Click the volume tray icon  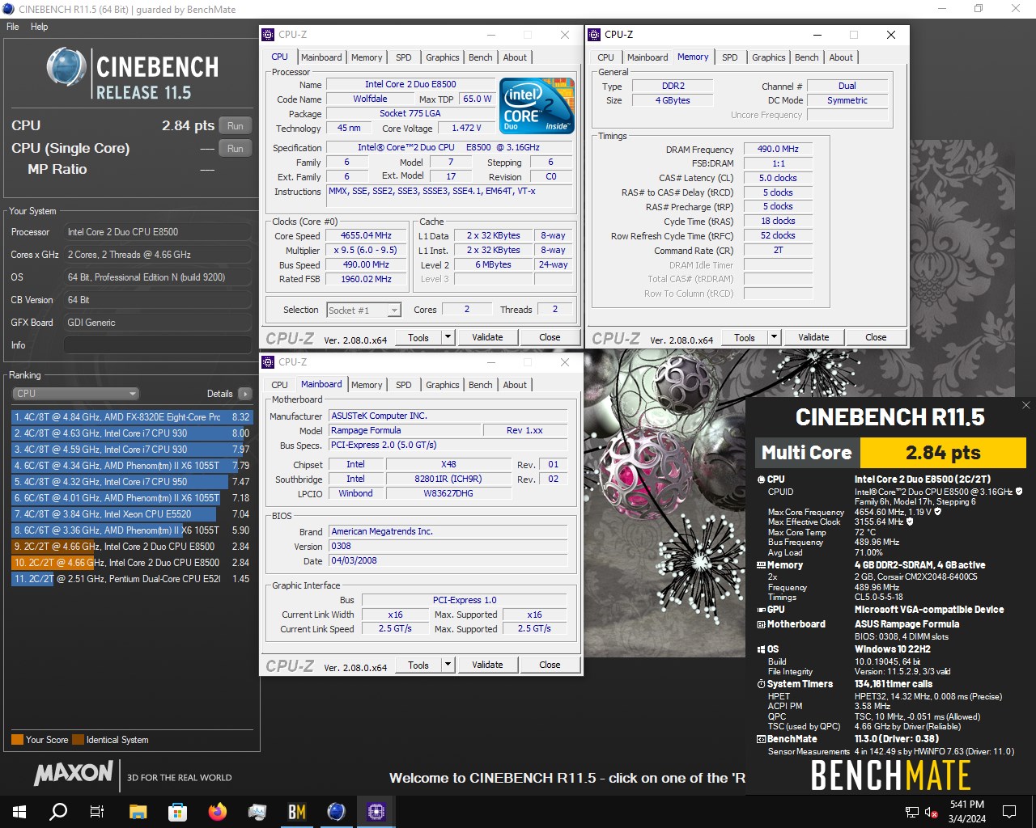931,812
